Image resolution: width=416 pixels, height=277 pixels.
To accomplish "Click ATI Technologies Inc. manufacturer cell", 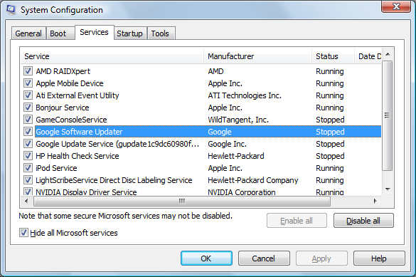I will point(245,95).
